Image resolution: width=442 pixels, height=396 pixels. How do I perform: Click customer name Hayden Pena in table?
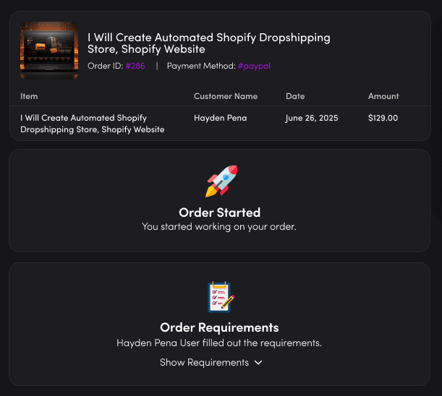pos(220,118)
